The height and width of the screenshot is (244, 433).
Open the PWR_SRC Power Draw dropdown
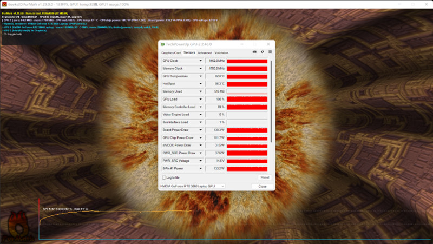pos(200,153)
